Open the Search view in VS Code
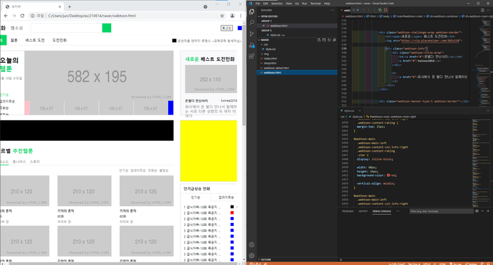 (x=252, y=22)
